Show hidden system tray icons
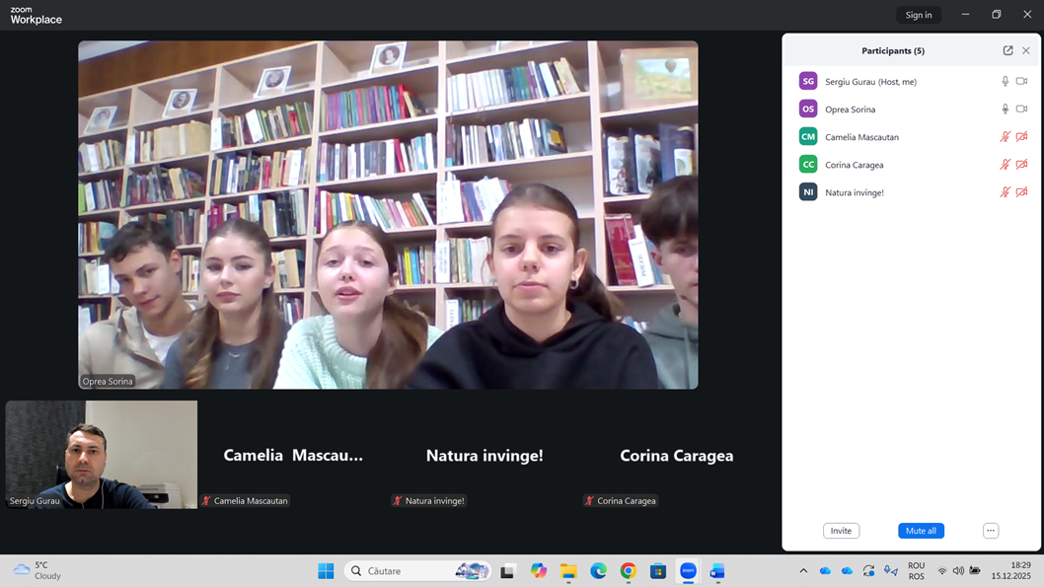The width and height of the screenshot is (1044, 587). tap(803, 571)
